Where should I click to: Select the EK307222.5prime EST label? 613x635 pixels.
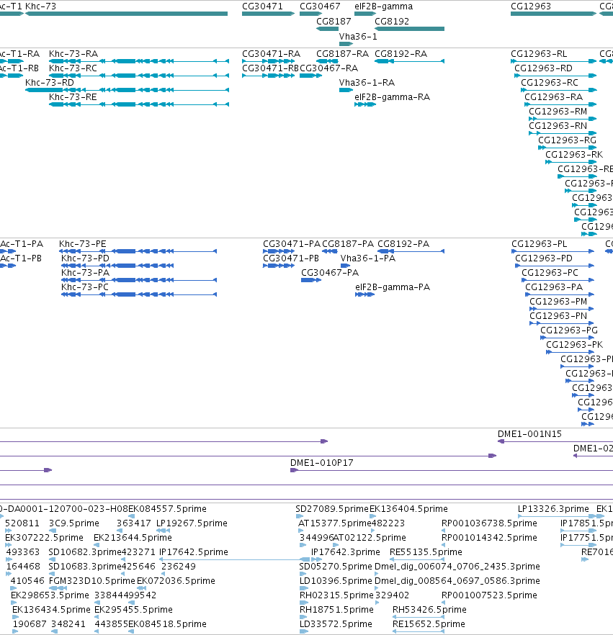click(x=44, y=538)
